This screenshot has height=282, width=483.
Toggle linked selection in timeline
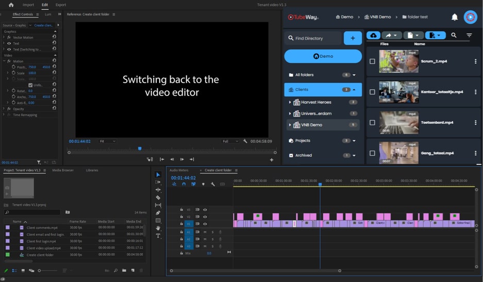(193, 184)
